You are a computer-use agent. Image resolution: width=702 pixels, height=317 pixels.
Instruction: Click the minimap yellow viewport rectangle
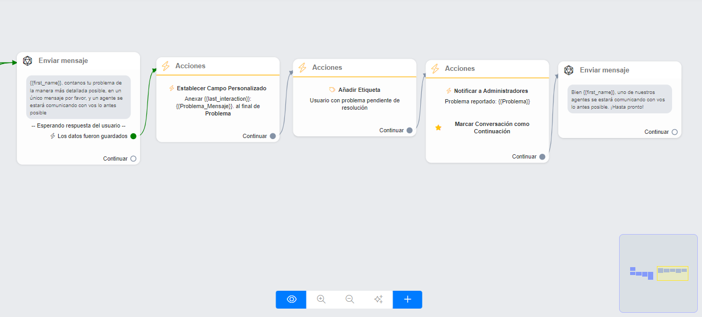(672, 273)
